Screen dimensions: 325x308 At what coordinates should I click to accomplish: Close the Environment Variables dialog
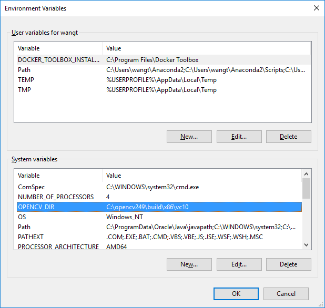tap(316, 8)
